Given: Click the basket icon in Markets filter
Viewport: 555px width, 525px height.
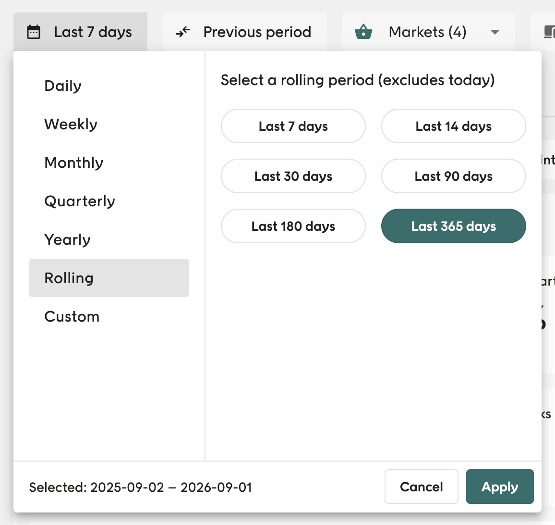Looking at the screenshot, I should (x=363, y=32).
